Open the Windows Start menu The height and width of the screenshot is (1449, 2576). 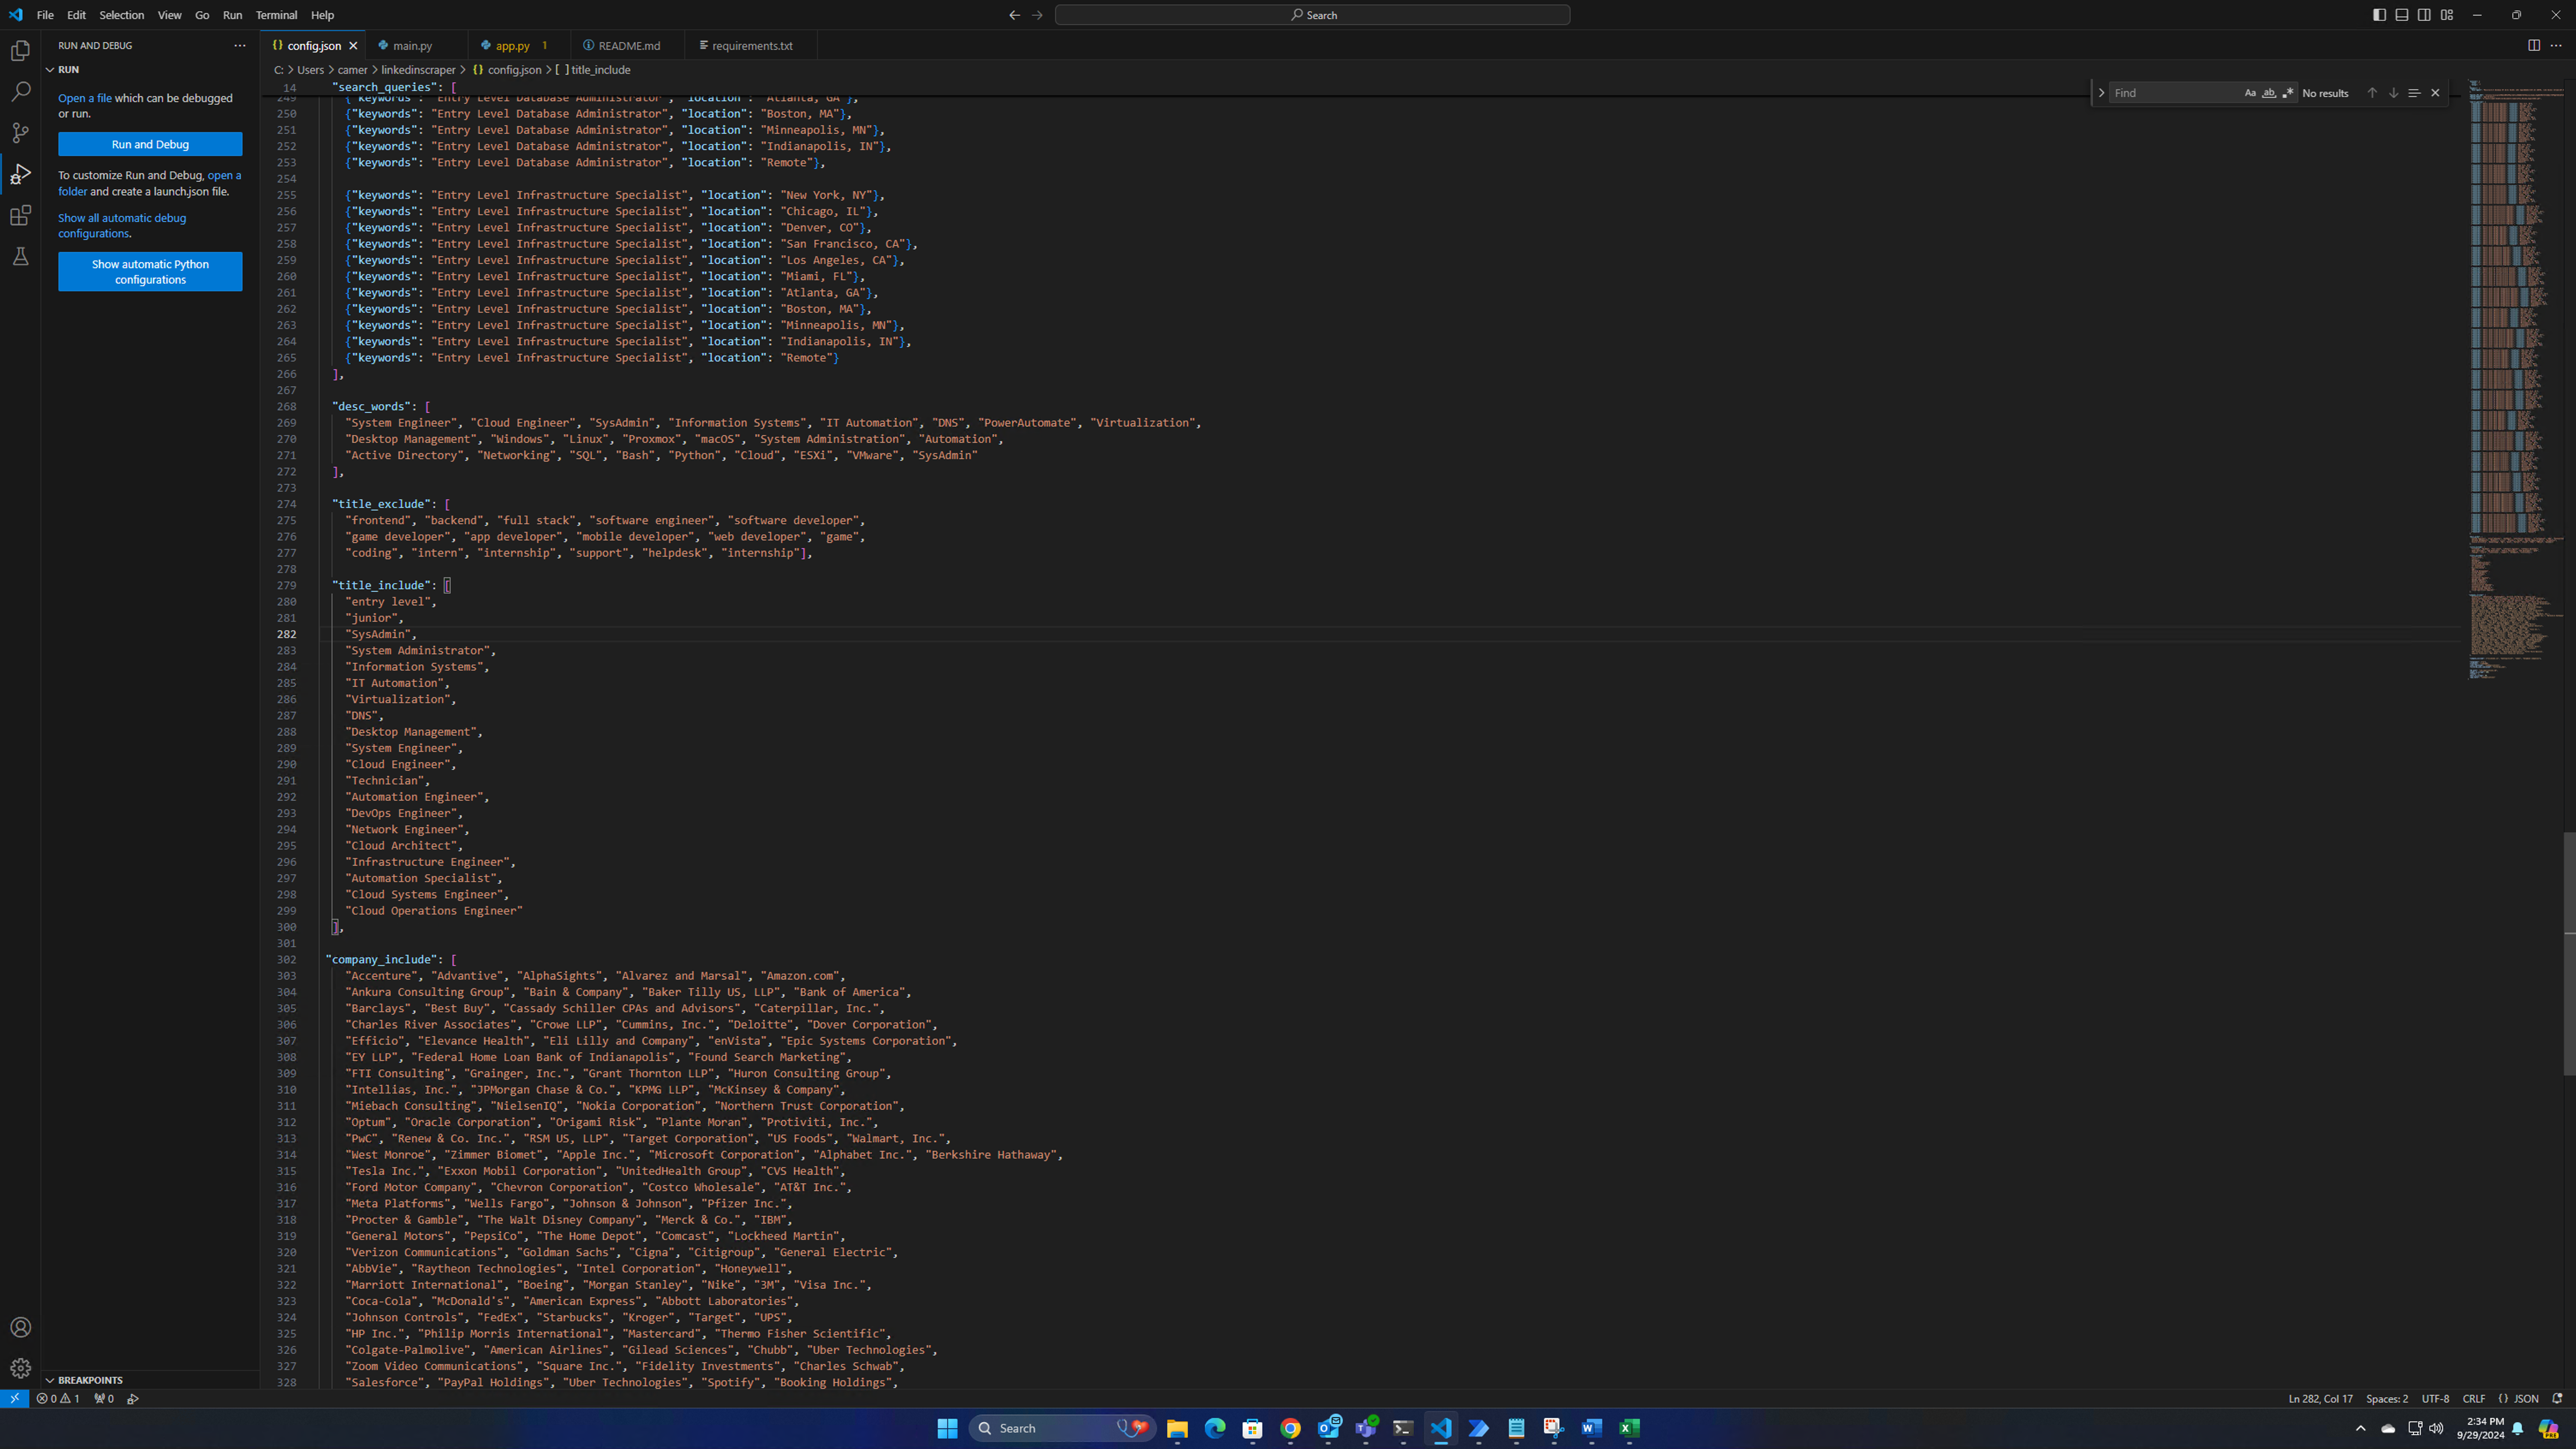[x=947, y=1428]
